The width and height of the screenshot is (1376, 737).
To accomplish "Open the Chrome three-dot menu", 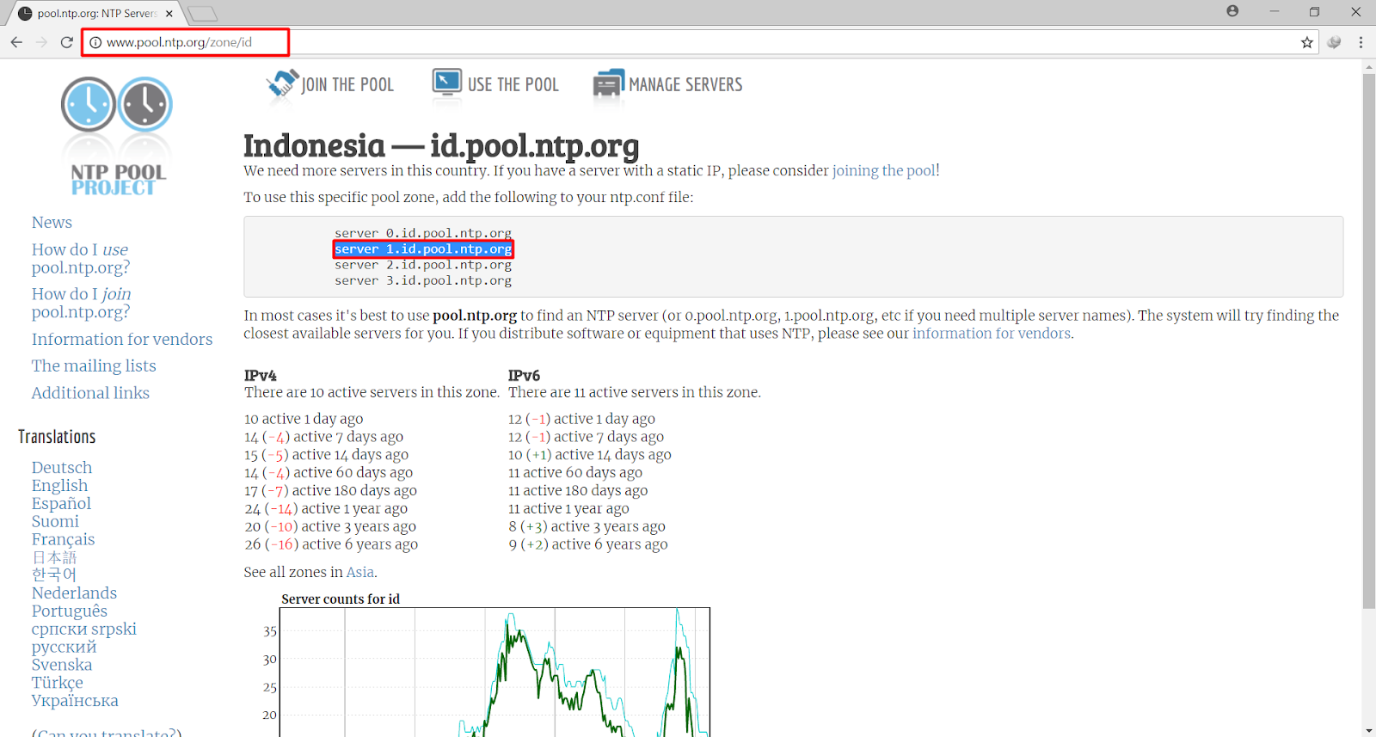I will tap(1361, 42).
